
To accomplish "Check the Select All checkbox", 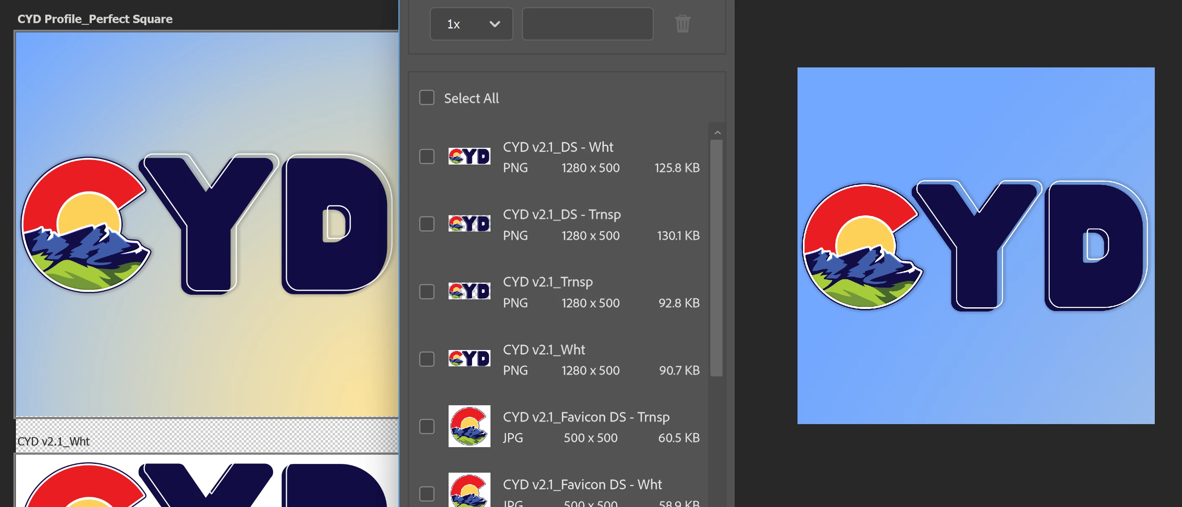I will pos(427,98).
